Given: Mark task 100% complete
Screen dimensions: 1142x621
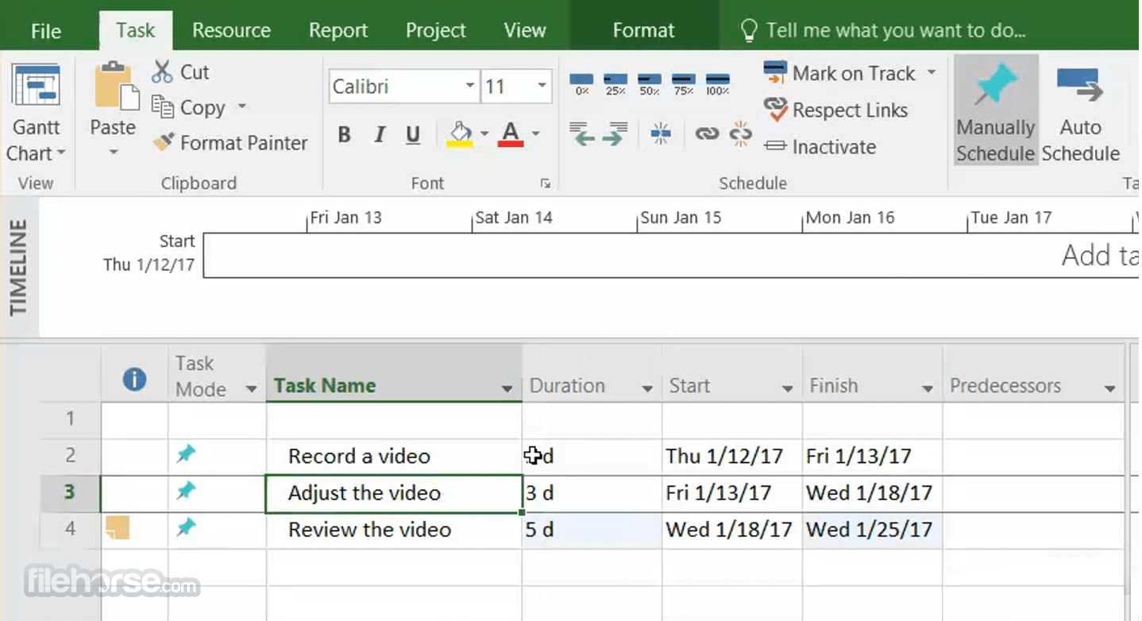Looking at the screenshot, I should 718,83.
